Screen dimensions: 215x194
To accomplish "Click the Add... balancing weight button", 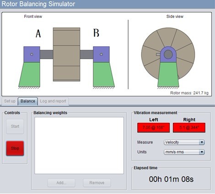I will coord(61,183).
